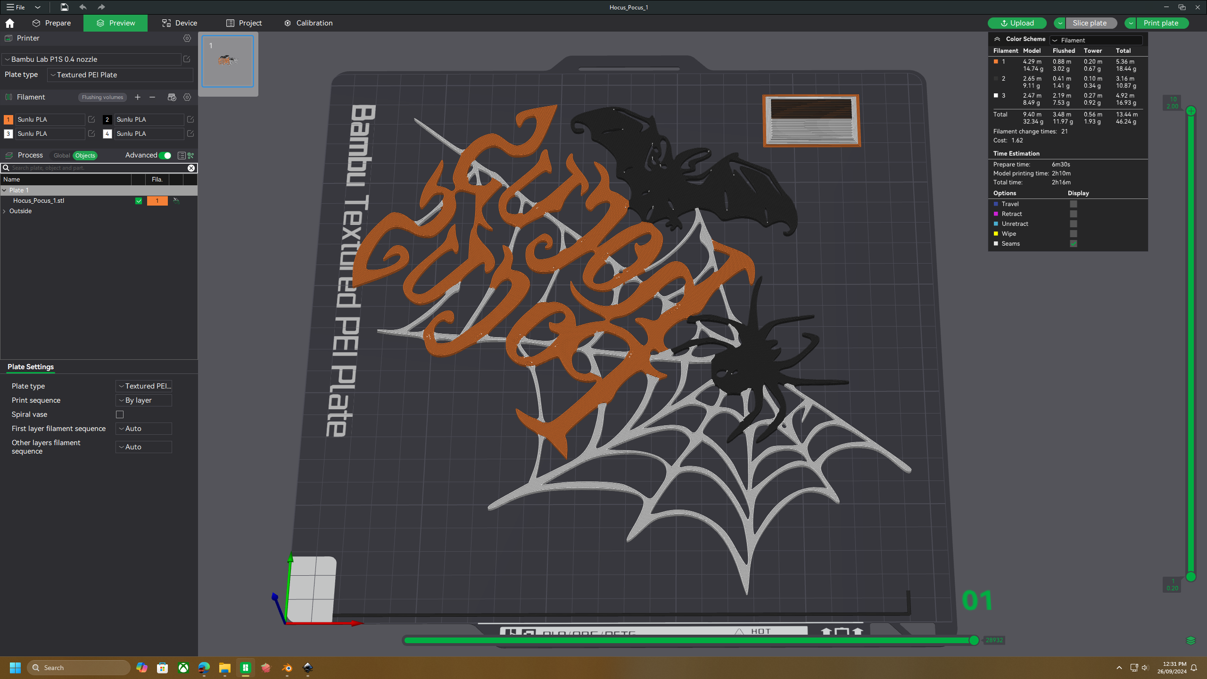Screen dimensions: 1207x679
Task: Collapse the Plate 1 tree item
Action: pos(5,190)
